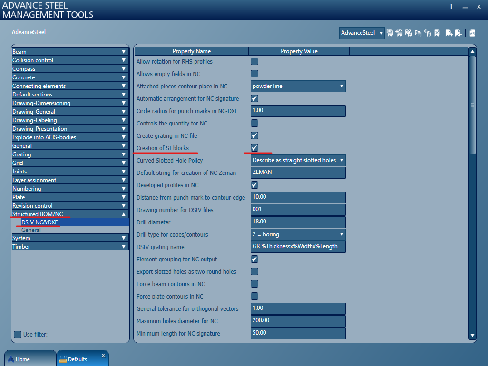Enable Allow rotation for RHS profiles
This screenshot has height=366, width=488.
tap(254, 62)
